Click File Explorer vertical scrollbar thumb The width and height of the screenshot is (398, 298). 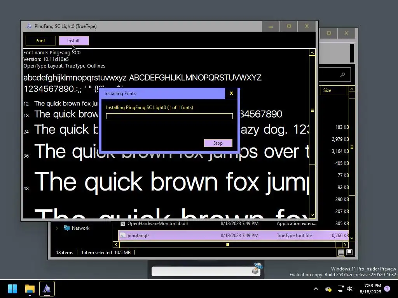(x=352, y=147)
